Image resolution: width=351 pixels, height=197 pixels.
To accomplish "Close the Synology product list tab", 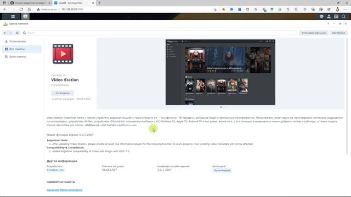I will pyautogui.click(x=49, y=3).
